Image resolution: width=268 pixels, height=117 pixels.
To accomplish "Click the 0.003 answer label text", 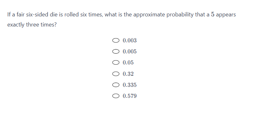I will pos(130,40).
